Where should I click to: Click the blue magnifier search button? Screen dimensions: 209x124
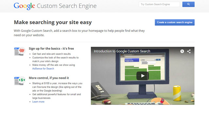pos(188,4)
